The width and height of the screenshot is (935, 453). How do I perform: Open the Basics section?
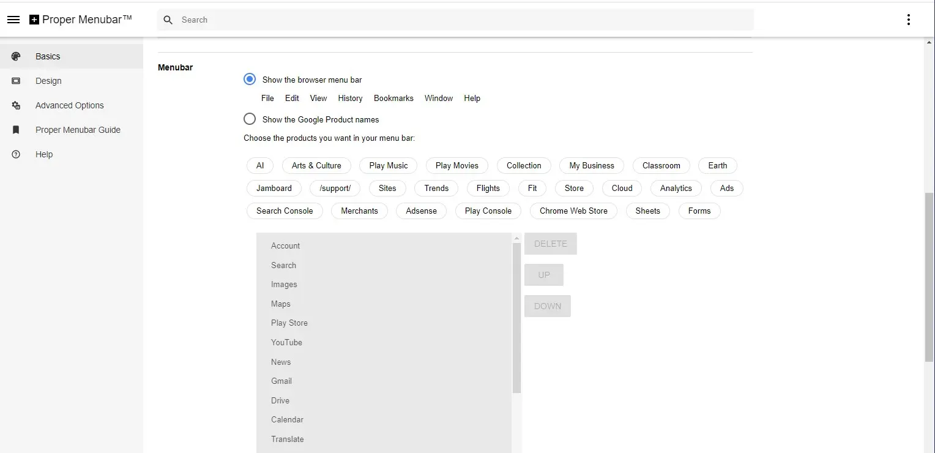[x=72, y=56]
